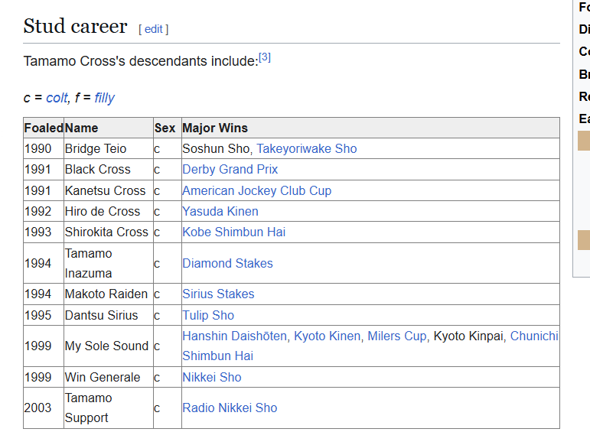Open the Milers Cup link
The height and width of the screenshot is (445, 590).
tap(396, 336)
